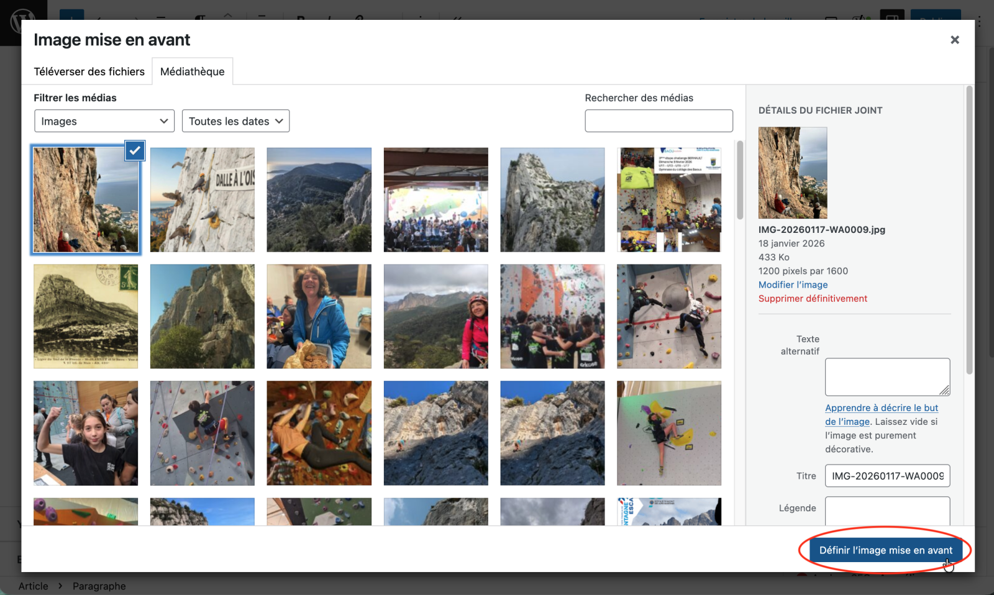The width and height of the screenshot is (994, 595).
Task: Choose the smiling woman in blue jacket photo
Action: [x=319, y=316]
